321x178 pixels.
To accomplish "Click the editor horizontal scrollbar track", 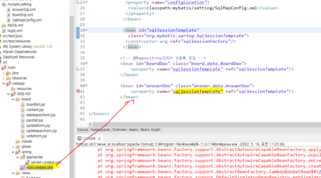I will tap(207, 124).
